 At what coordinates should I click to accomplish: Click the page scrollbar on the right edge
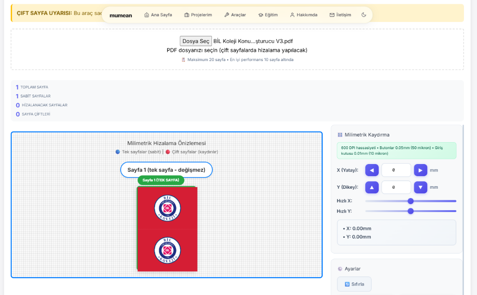coord(463,210)
